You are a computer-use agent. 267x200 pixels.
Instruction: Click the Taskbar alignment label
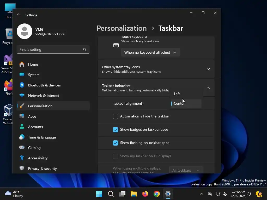(x=127, y=103)
